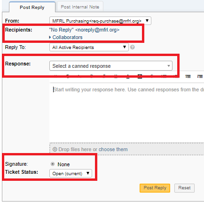This screenshot has width=204, height=202.
Task: Open the From address dropdown
Action: (100, 21)
